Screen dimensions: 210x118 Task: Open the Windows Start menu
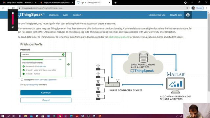tap(3, 116)
